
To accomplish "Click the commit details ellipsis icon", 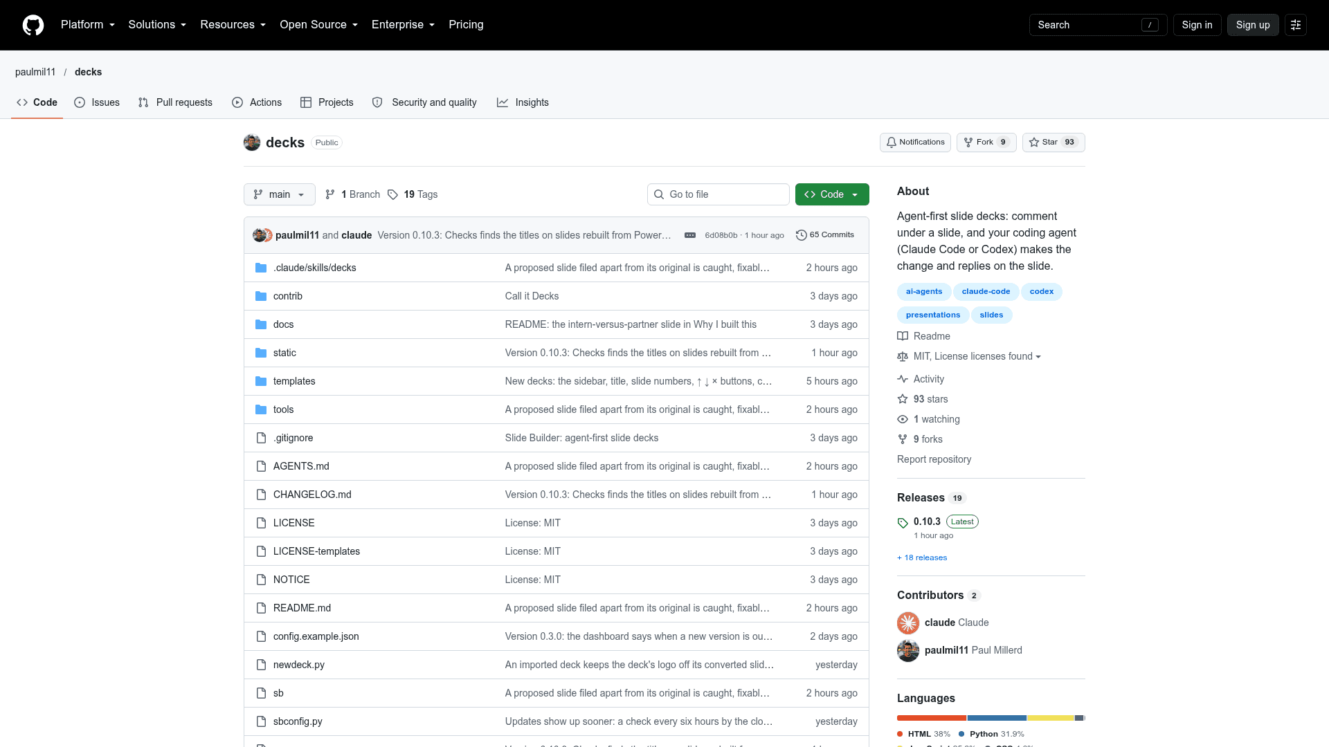I will click(690, 235).
